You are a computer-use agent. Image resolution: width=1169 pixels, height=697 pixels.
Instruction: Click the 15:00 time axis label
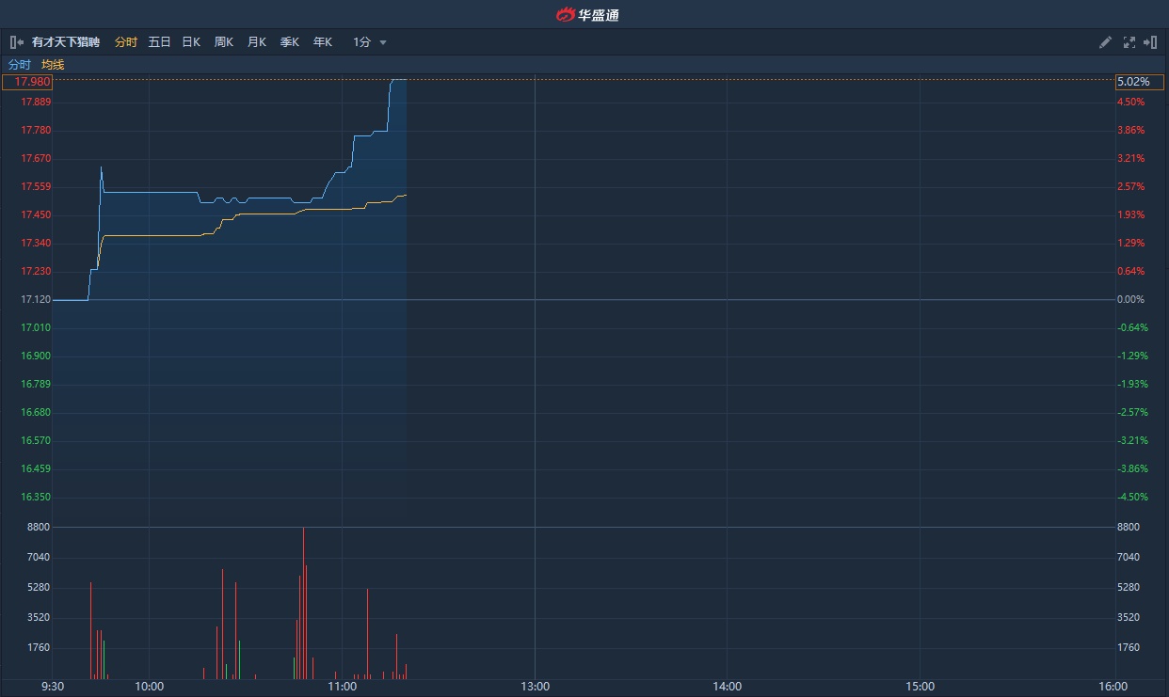[x=921, y=687]
